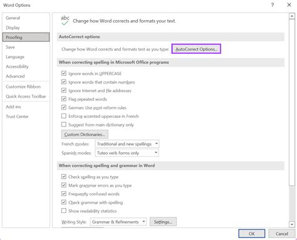The image size is (297, 240).
Task: Click the abc proofing checkmark icon
Action: pyautogui.click(x=65, y=21)
